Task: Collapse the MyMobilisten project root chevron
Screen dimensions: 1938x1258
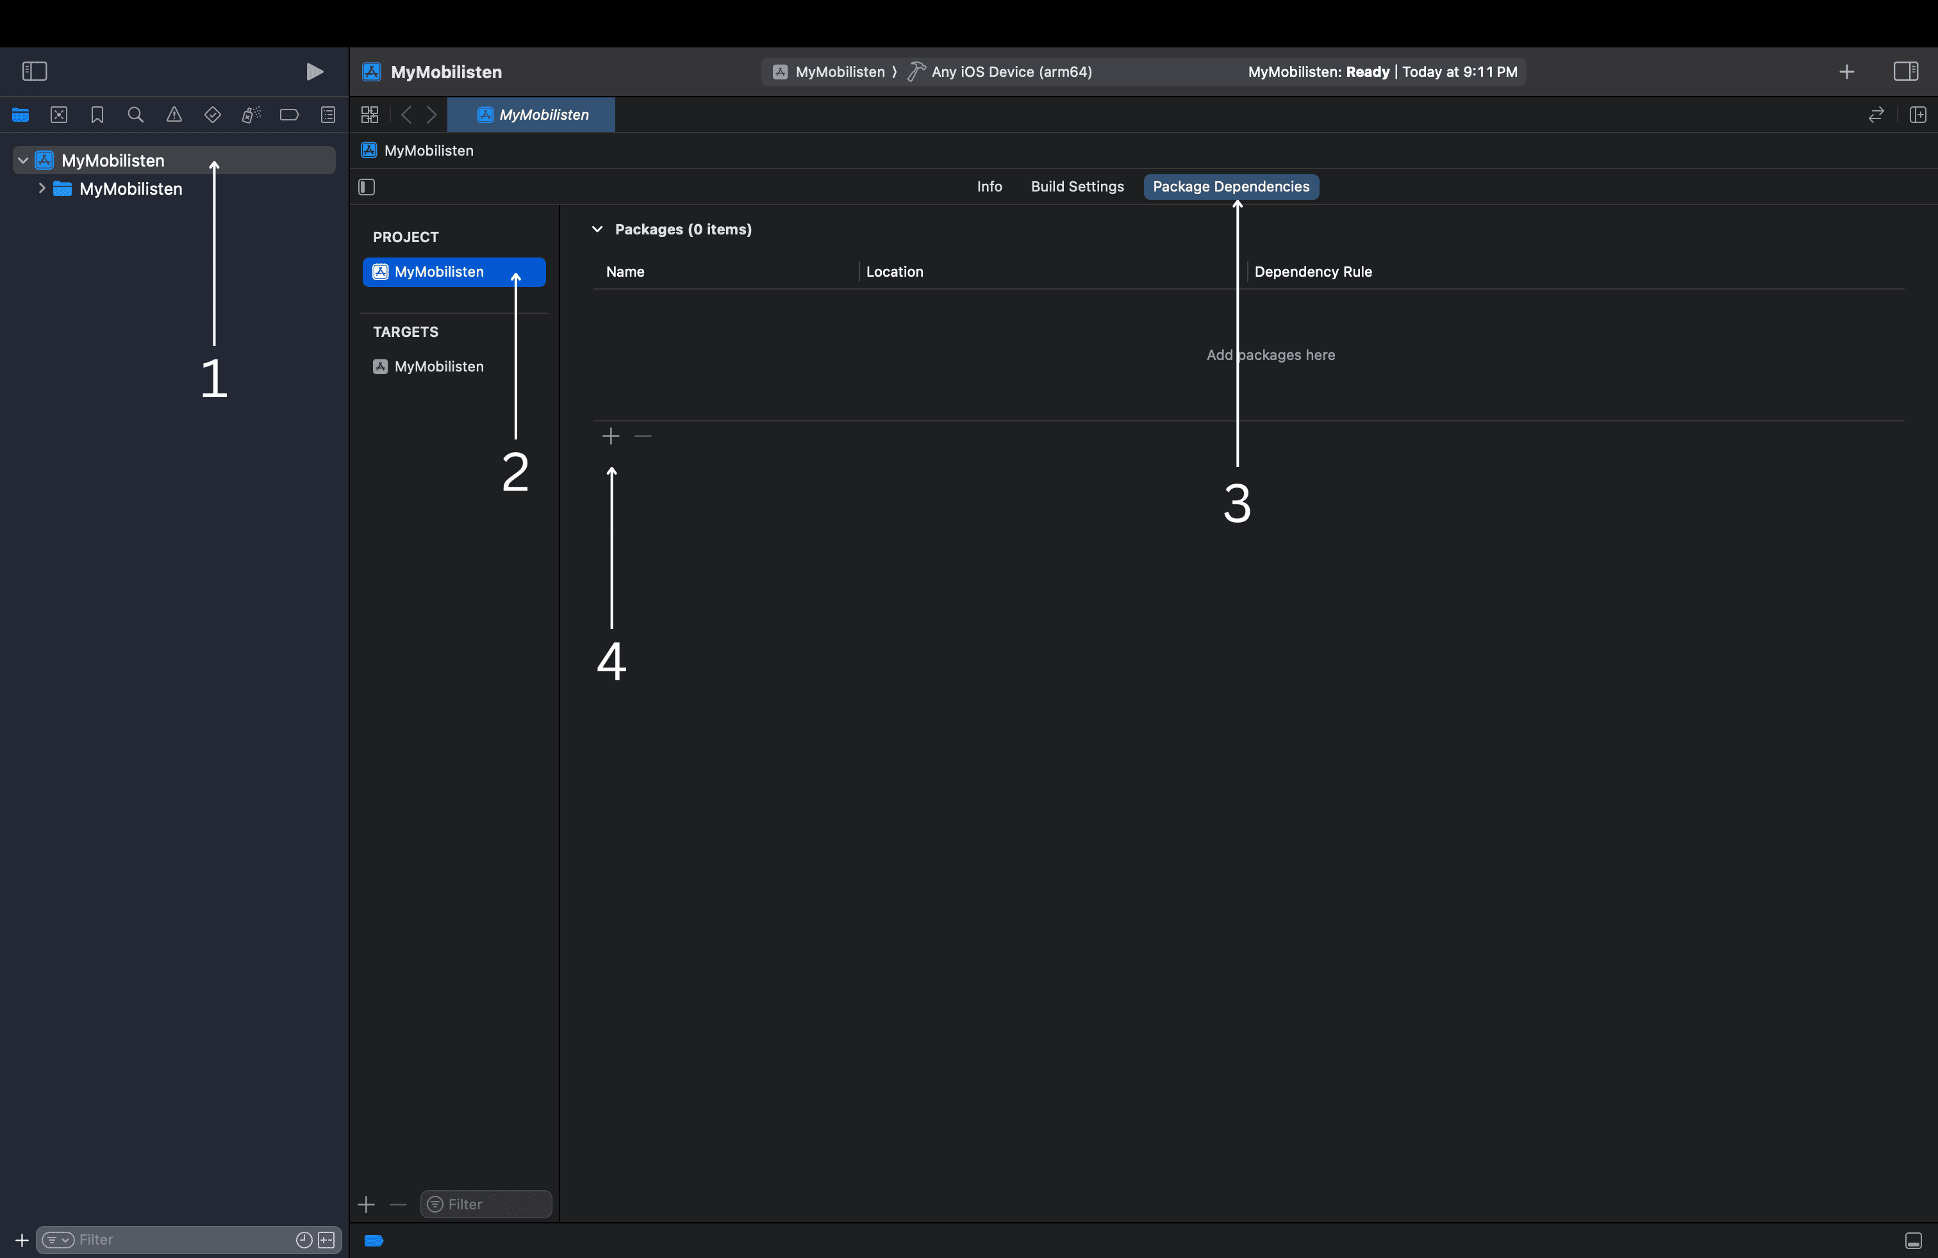Action: [x=24, y=160]
